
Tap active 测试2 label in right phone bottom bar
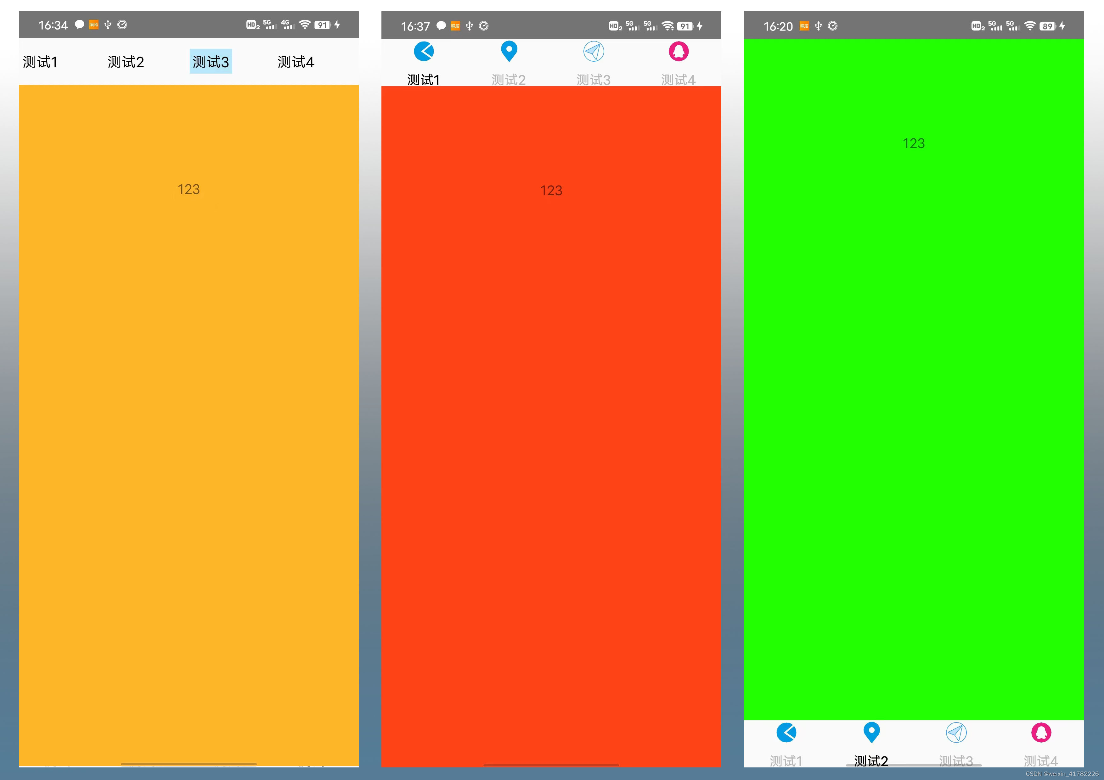click(871, 761)
